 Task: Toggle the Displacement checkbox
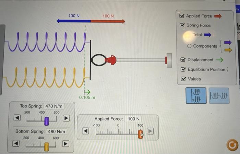(183, 60)
